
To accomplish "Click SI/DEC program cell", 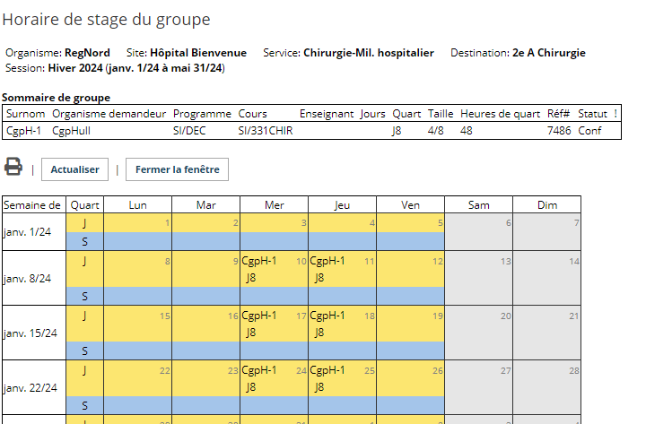I will [189, 131].
